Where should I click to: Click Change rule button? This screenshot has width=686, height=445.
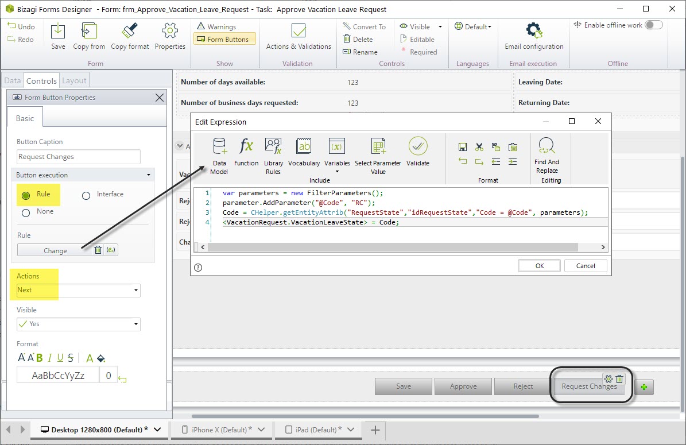[55, 251]
